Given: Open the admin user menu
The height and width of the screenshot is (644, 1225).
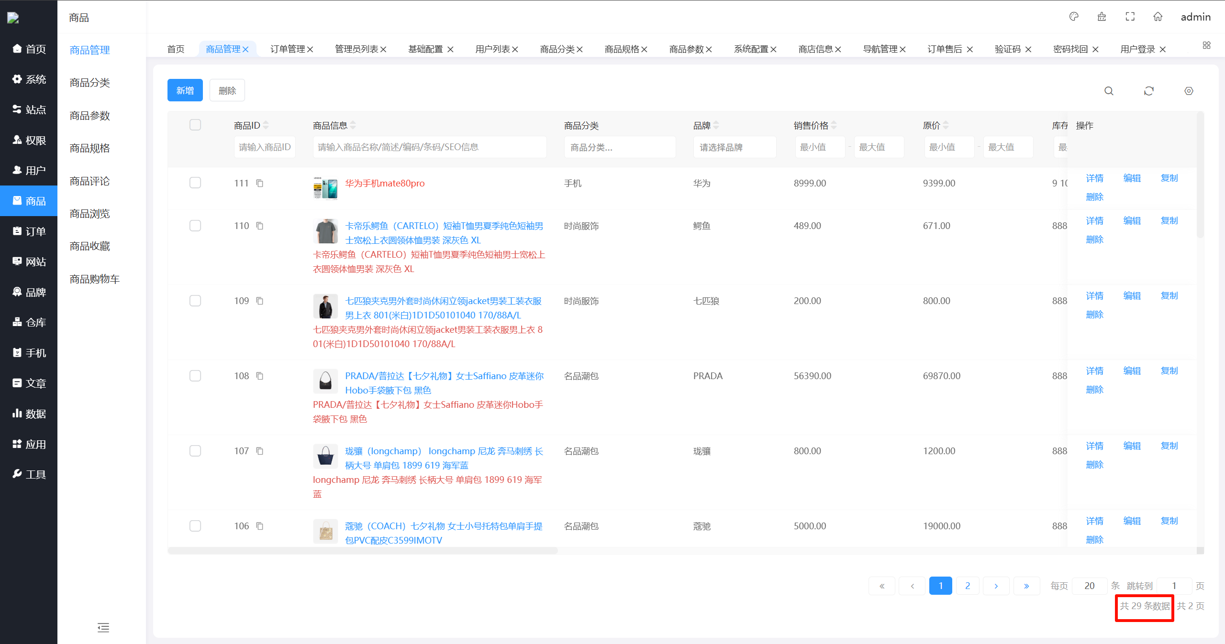Looking at the screenshot, I should pyautogui.click(x=1195, y=17).
